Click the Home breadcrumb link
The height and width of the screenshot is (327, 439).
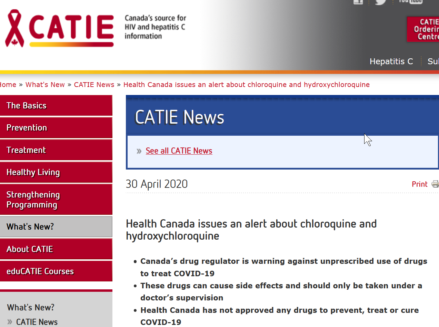(8, 85)
